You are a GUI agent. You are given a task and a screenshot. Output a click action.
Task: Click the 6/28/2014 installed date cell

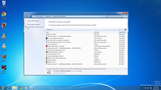click(122, 34)
